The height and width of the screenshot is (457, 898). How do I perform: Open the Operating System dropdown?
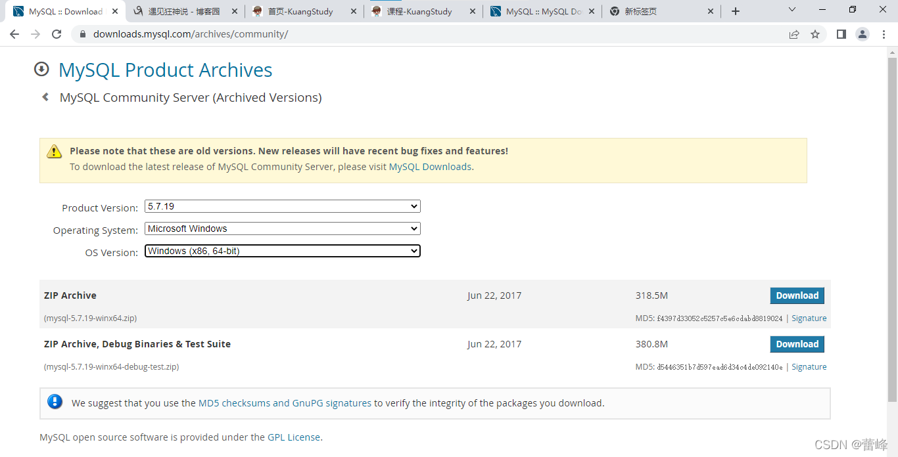tap(283, 229)
